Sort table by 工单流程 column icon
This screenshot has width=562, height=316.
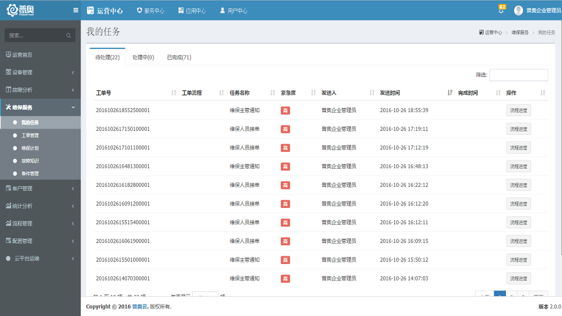[221, 93]
